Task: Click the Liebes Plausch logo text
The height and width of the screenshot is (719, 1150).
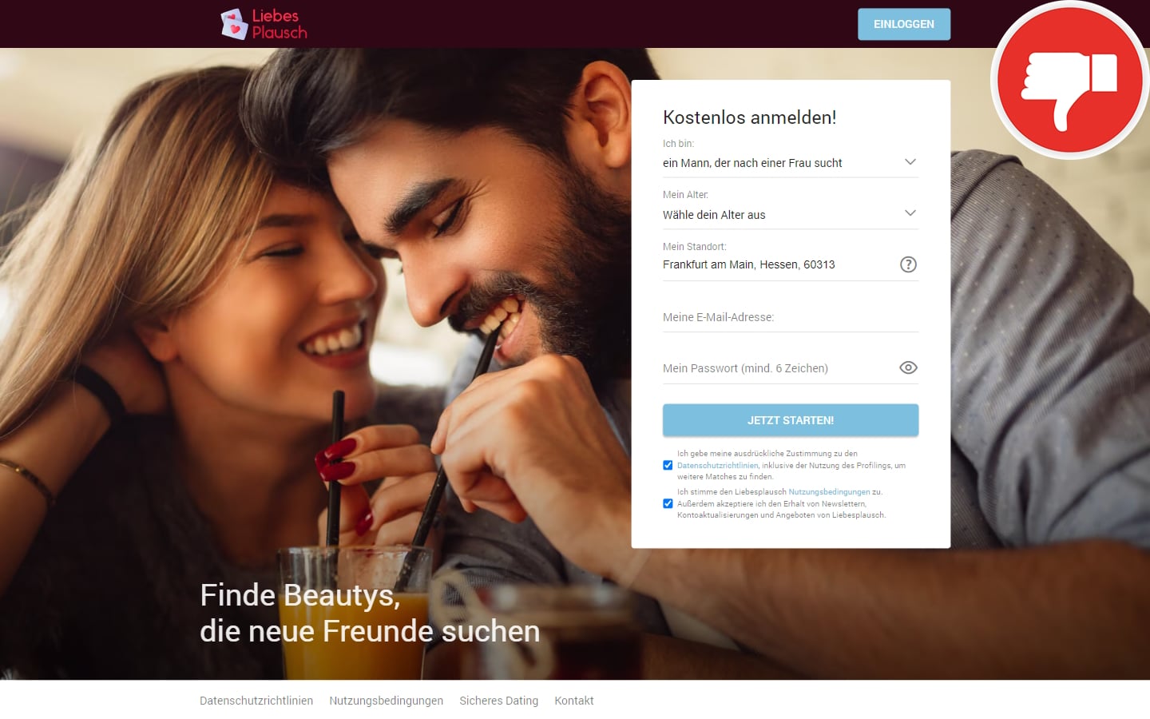Action: [x=280, y=24]
